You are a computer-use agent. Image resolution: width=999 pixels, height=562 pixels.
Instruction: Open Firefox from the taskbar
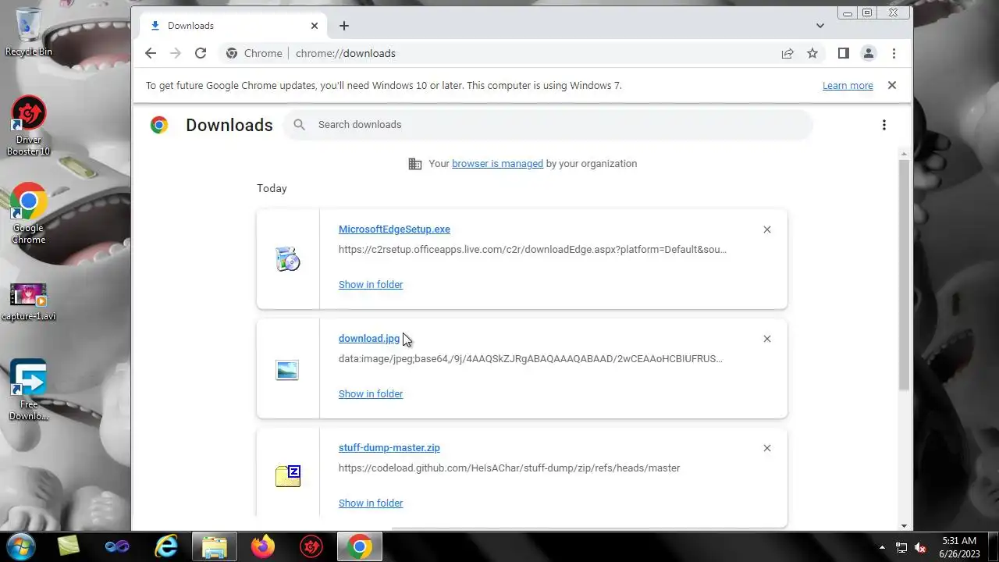(x=263, y=546)
